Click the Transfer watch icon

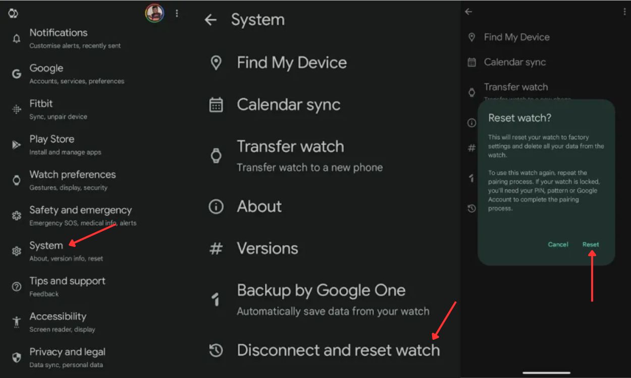[x=216, y=155]
